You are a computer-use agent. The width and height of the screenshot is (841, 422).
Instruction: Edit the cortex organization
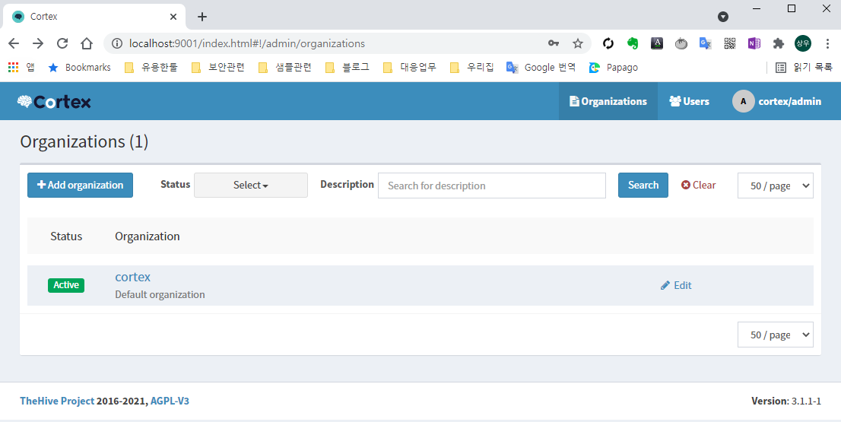676,285
